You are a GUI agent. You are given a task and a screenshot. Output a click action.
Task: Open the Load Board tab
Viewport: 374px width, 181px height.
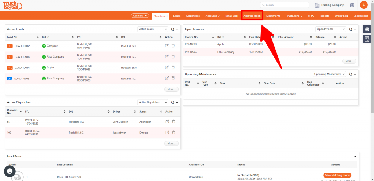[360, 16]
